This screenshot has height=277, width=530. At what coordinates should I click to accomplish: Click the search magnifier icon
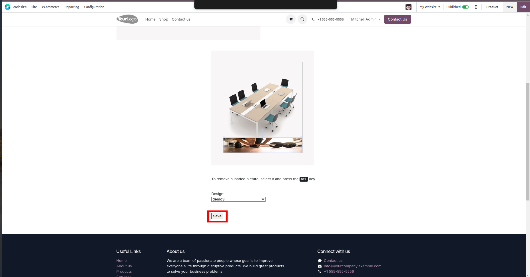coord(302,19)
